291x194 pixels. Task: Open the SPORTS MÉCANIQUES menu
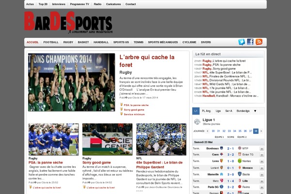(x=163, y=42)
